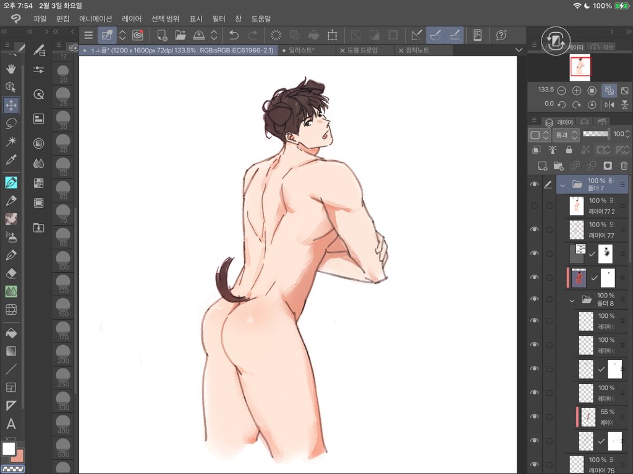Open the layer opacity 100 stepper
Viewport: 633px width, 474px height.
pos(627,134)
